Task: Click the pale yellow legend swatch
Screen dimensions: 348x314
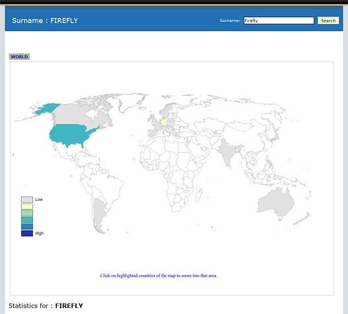Action: (x=27, y=206)
